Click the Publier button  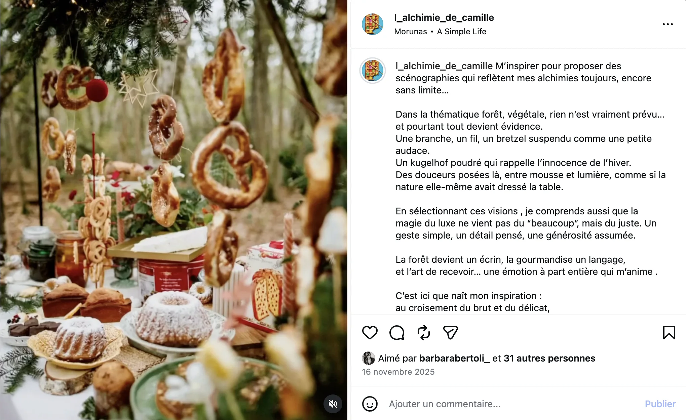click(660, 404)
